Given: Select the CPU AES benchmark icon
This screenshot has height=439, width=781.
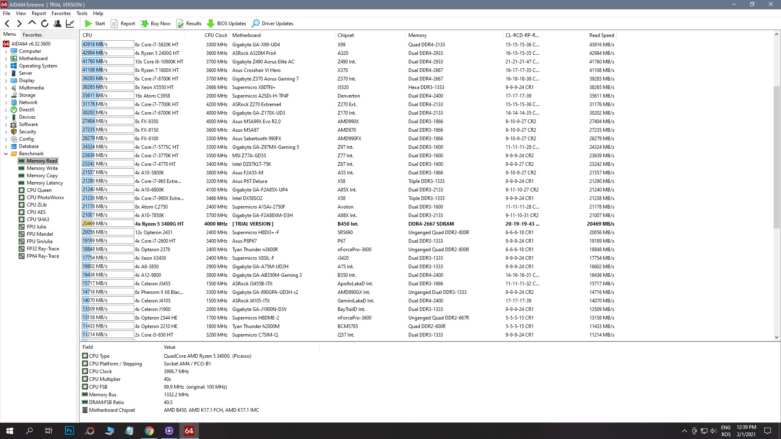Looking at the screenshot, I should (22, 212).
